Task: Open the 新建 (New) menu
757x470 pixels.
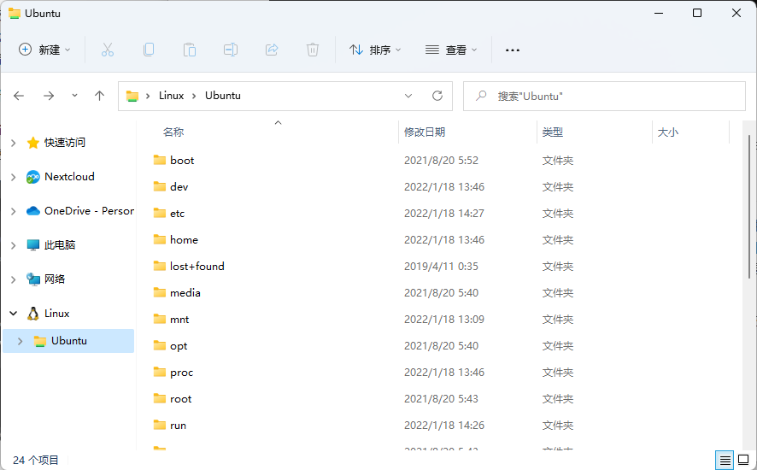Action: point(44,50)
